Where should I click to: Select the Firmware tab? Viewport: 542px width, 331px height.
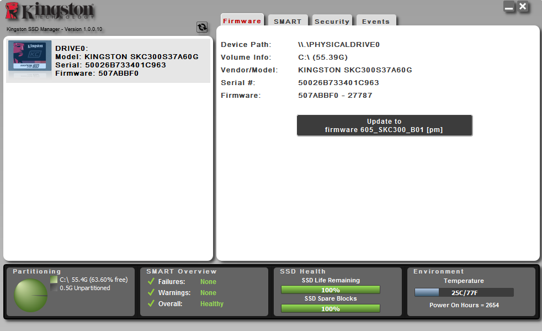click(x=242, y=21)
